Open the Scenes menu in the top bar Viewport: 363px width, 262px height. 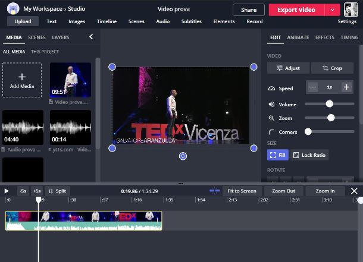136,21
